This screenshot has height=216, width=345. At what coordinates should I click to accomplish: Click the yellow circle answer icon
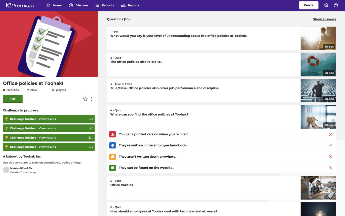[113, 157]
